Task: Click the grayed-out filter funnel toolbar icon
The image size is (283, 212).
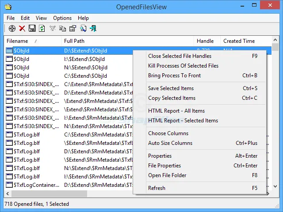Action: 53,28
